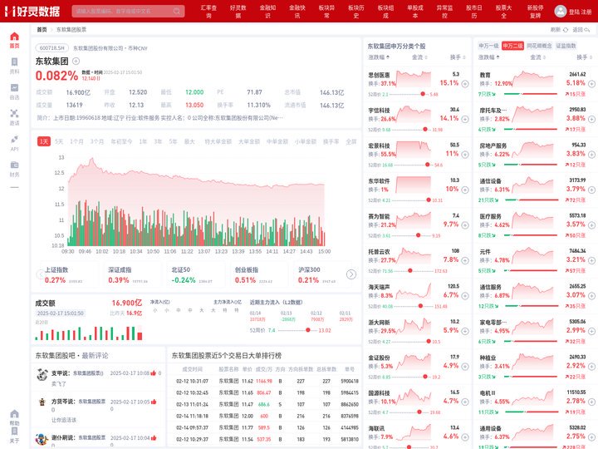Click the 首页 breadcrumb link
Screen dimensions: 598x449
click(x=42, y=29)
